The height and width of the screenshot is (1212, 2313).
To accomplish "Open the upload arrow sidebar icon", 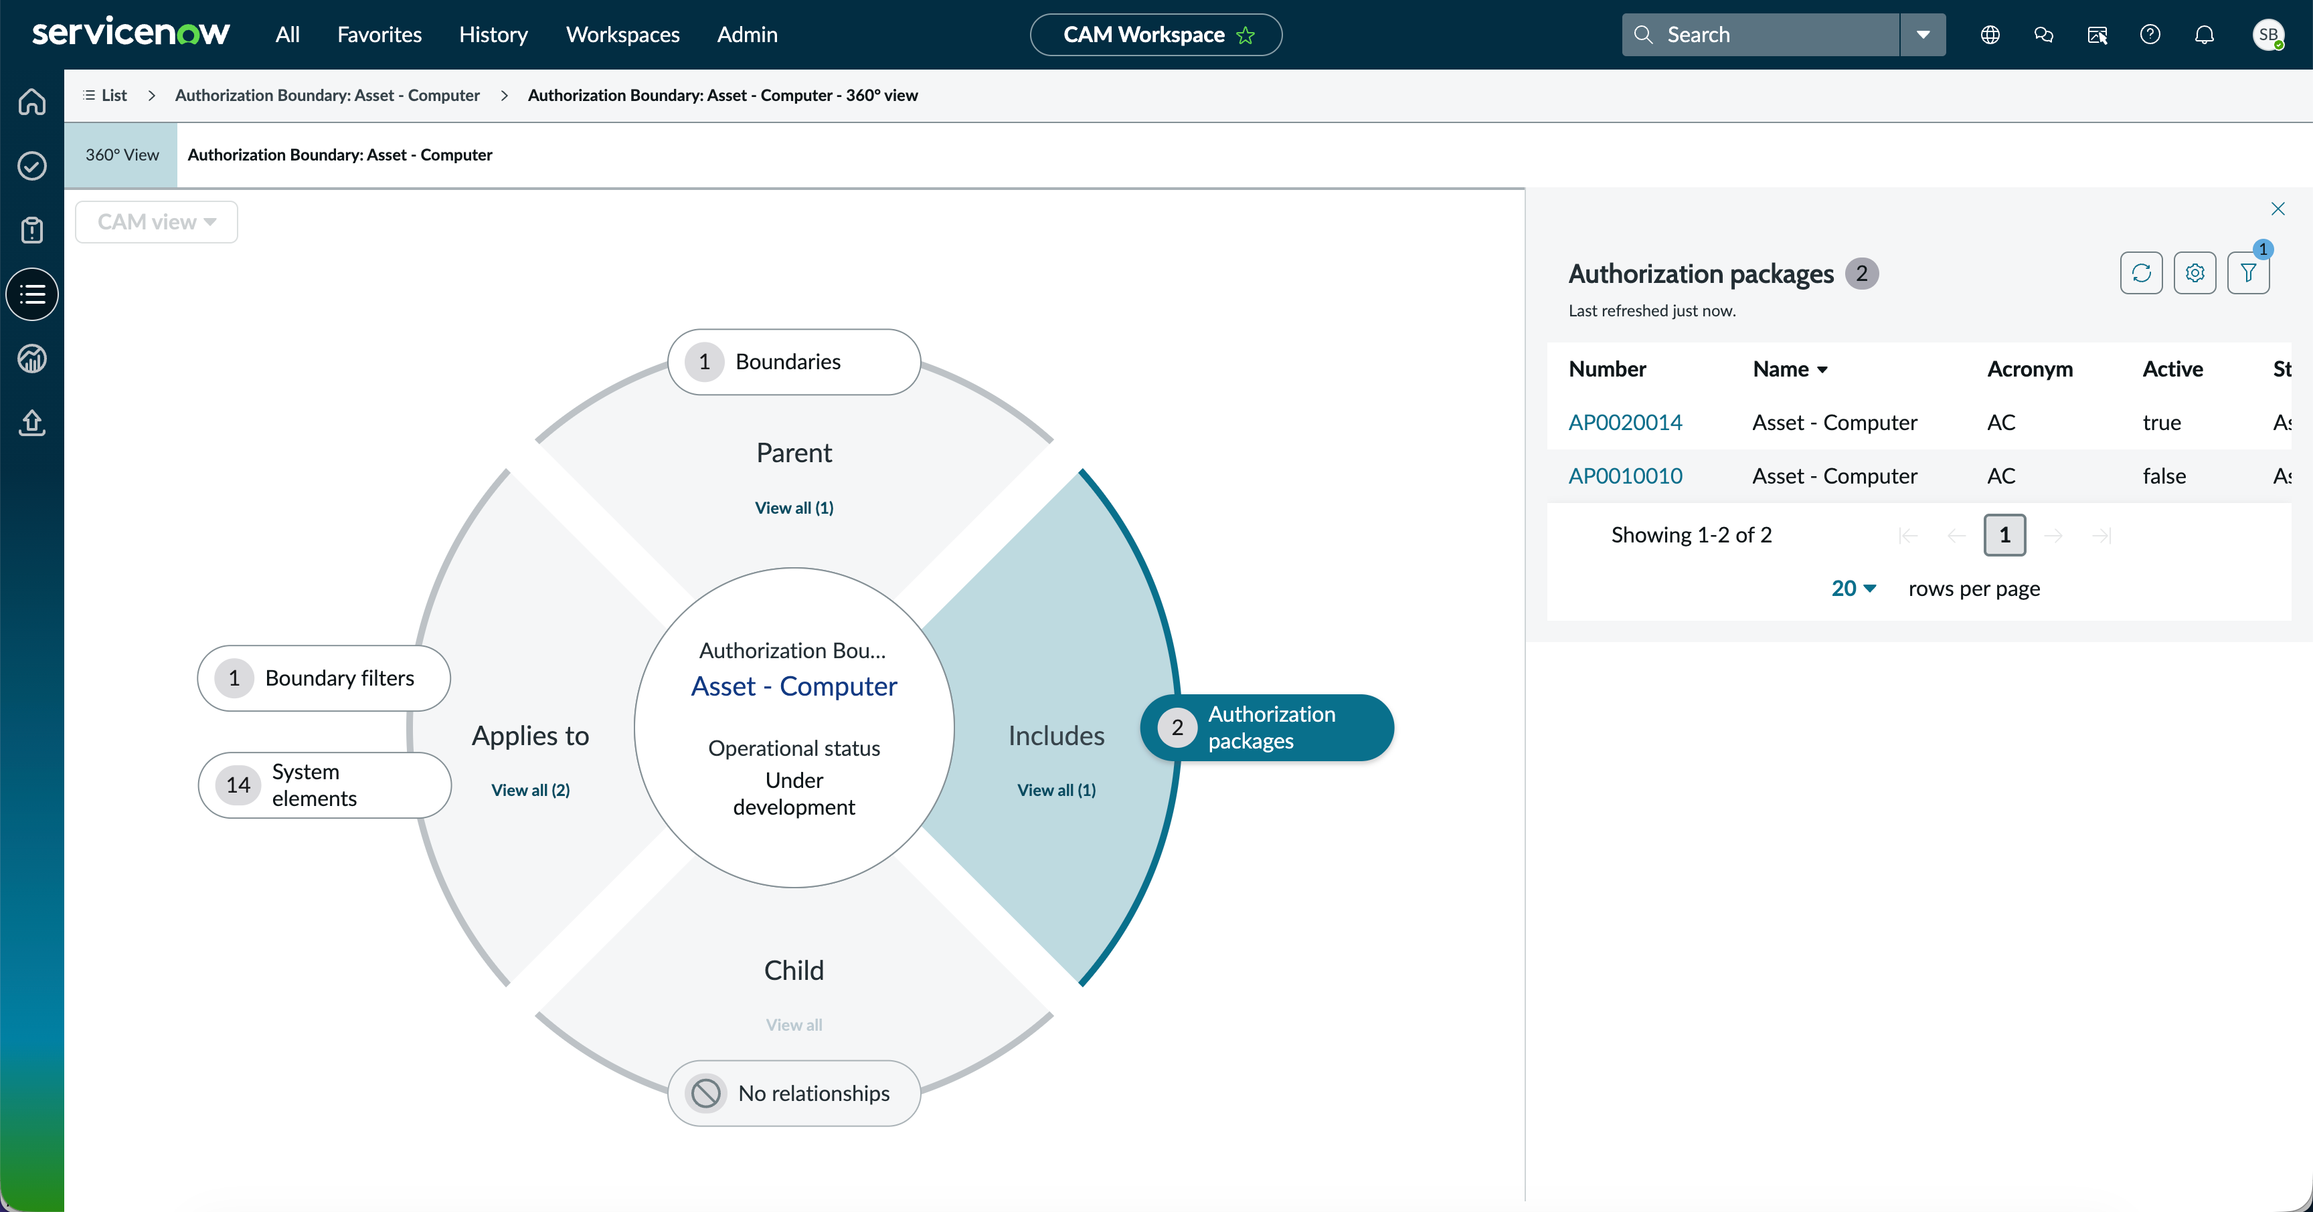I will point(32,423).
